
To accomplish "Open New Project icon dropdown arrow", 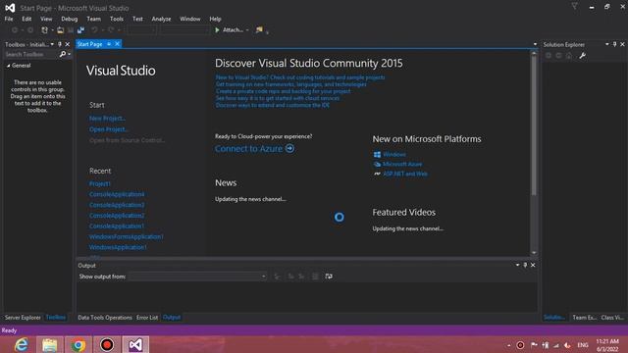I will pyautogui.click(x=52, y=30).
